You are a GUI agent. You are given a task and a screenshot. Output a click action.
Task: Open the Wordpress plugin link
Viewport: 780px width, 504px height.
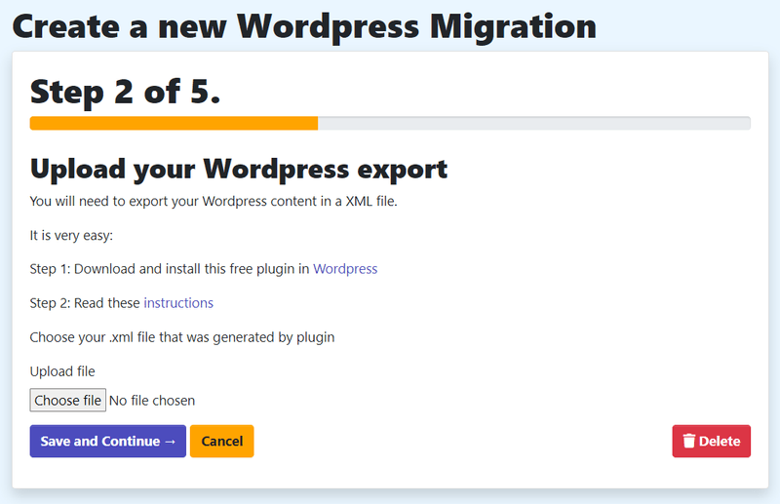tap(345, 269)
